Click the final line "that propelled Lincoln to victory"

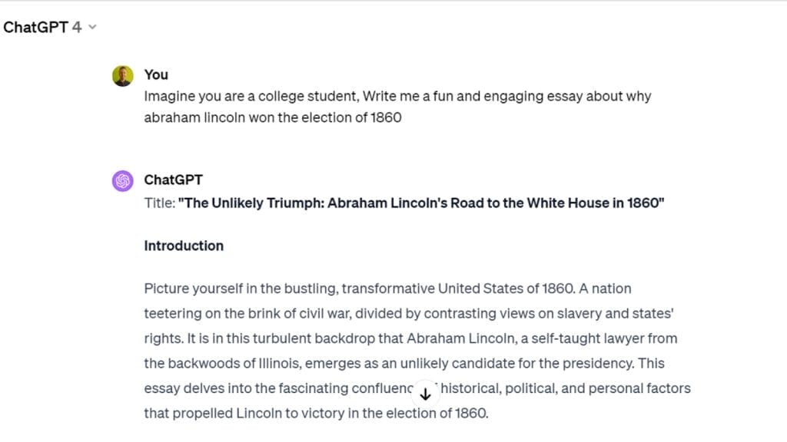click(x=316, y=414)
